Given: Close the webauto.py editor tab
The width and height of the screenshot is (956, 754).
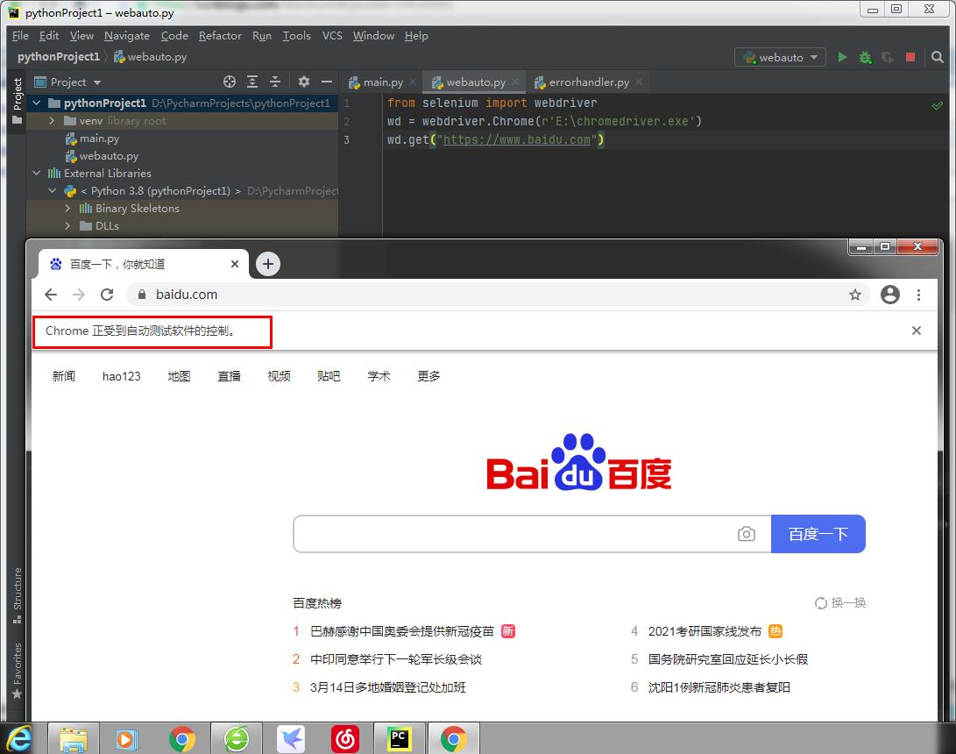Looking at the screenshot, I should [x=515, y=82].
